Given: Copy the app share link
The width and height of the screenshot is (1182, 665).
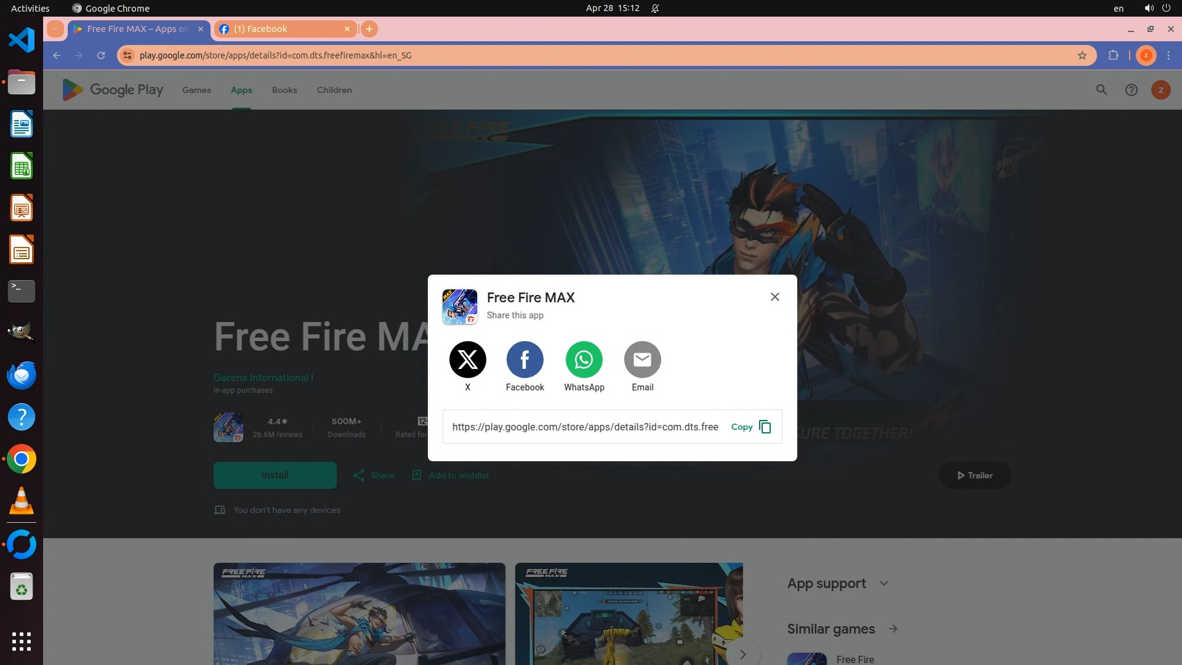Looking at the screenshot, I should point(750,427).
